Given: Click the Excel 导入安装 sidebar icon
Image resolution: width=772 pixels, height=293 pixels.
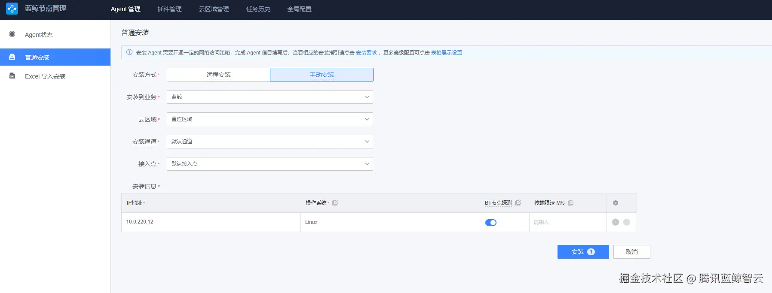Looking at the screenshot, I should pos(12,76).
